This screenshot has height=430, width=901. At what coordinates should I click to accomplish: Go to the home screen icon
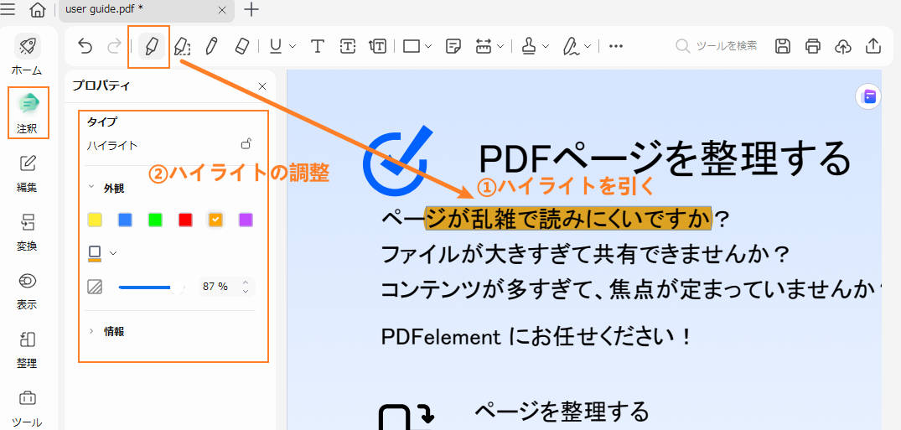click(x=38, y=9)
